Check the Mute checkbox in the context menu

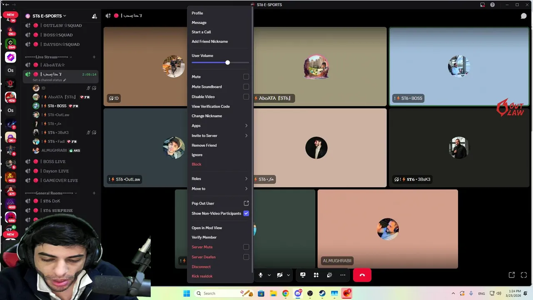pyautogui.click(x=246, y=77)
